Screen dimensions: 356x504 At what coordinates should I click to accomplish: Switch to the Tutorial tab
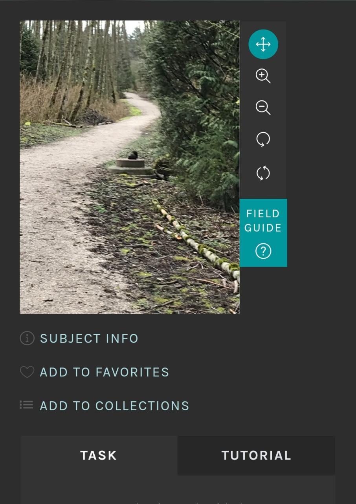coord(256,456)
